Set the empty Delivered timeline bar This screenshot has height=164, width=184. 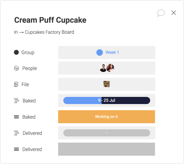tap(107, 133)
